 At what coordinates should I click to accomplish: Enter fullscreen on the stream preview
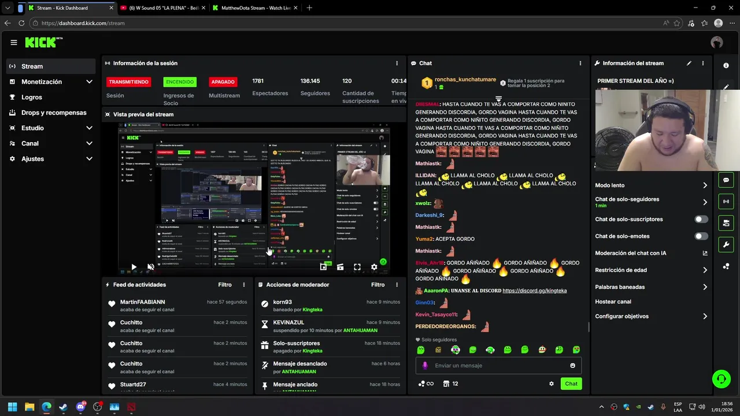[357, 267]
